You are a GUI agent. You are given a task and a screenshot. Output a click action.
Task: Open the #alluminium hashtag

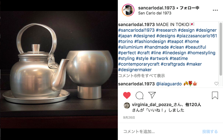(131, 47)
